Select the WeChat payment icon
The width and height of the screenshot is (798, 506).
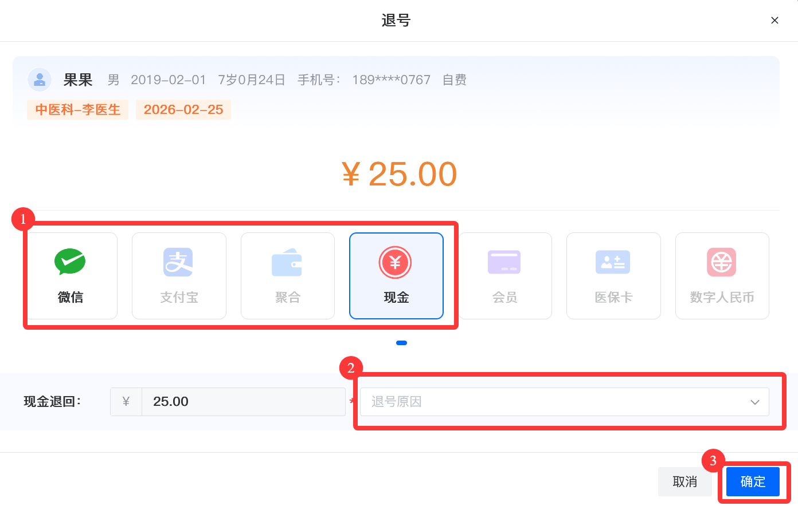pyautogui.click(x=70, y=262)
